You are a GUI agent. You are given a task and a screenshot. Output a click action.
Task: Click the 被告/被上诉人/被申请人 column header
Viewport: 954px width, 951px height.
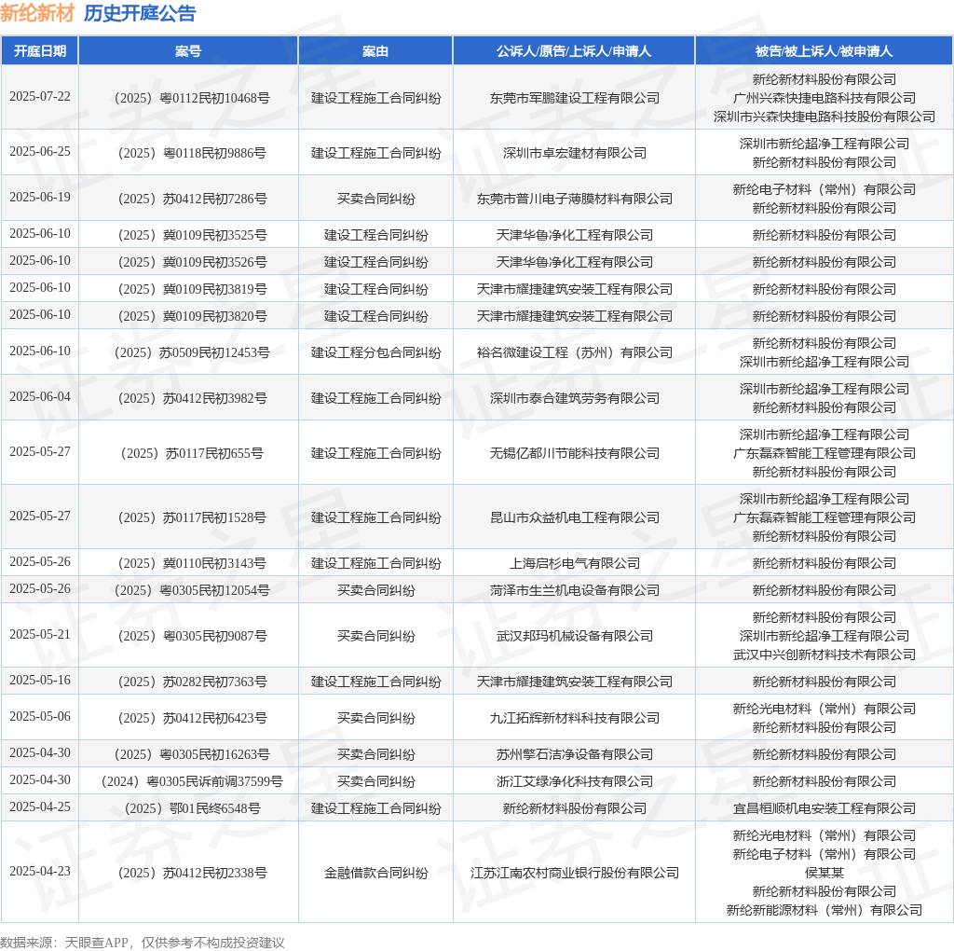(x=824, y=51)
